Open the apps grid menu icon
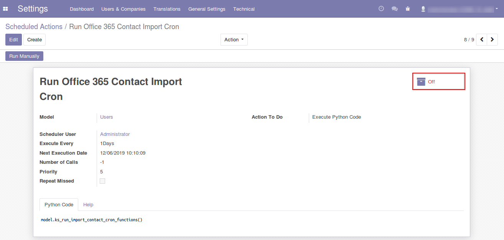 click(x=5, y=9)
